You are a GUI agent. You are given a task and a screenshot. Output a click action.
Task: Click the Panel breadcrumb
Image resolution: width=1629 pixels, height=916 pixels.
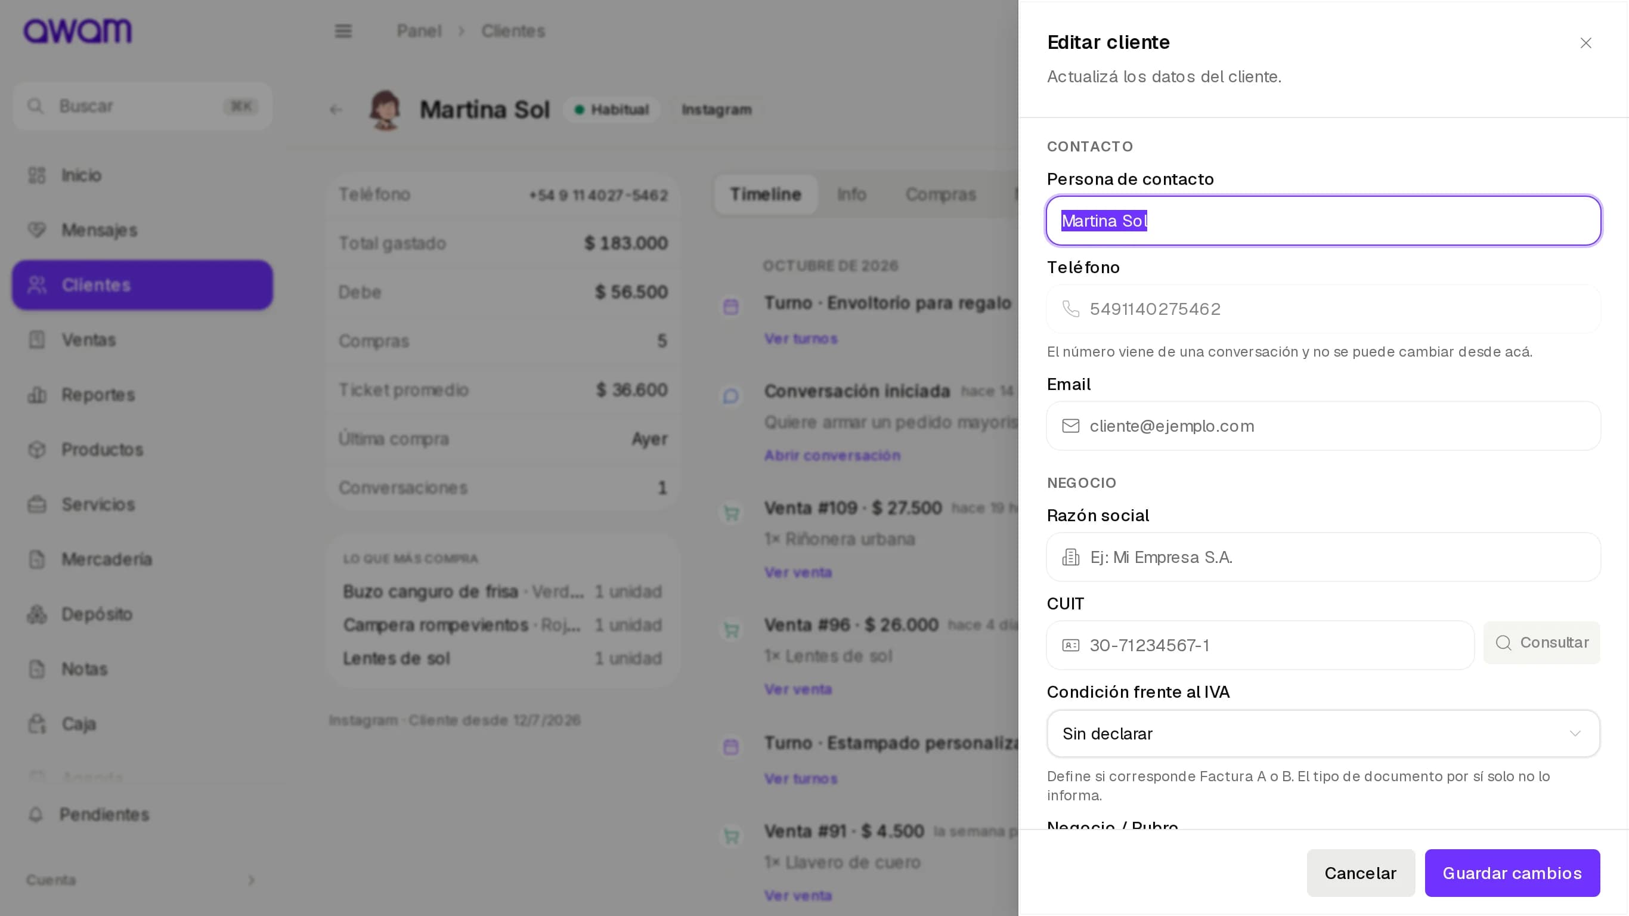(x=419, y=31)
